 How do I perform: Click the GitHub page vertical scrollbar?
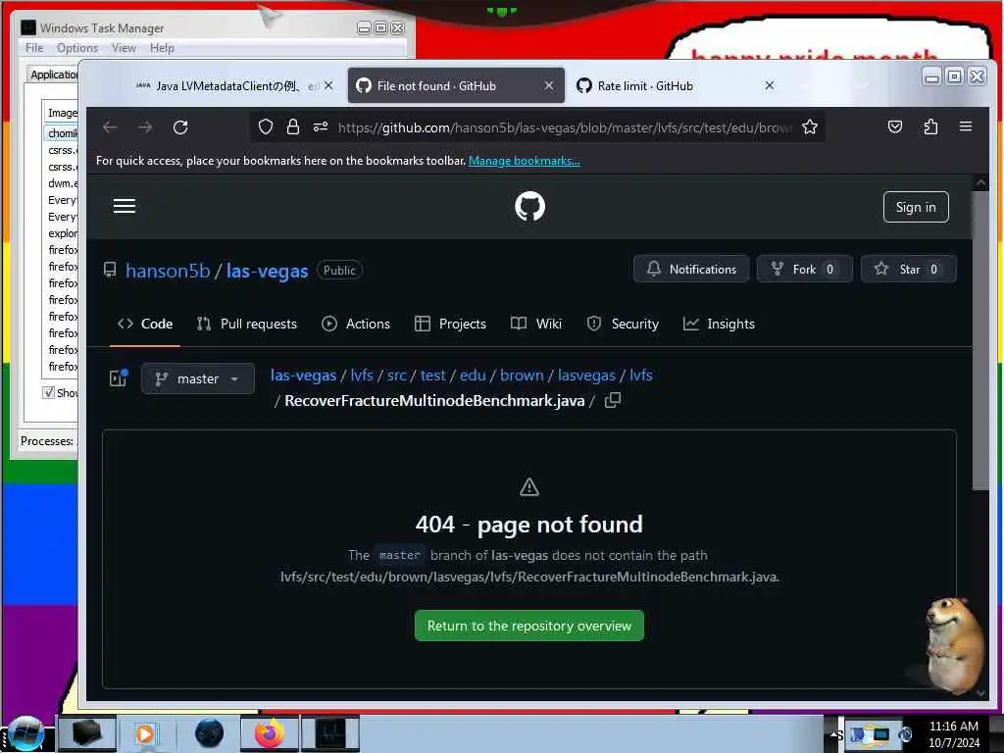coord(980,339)
